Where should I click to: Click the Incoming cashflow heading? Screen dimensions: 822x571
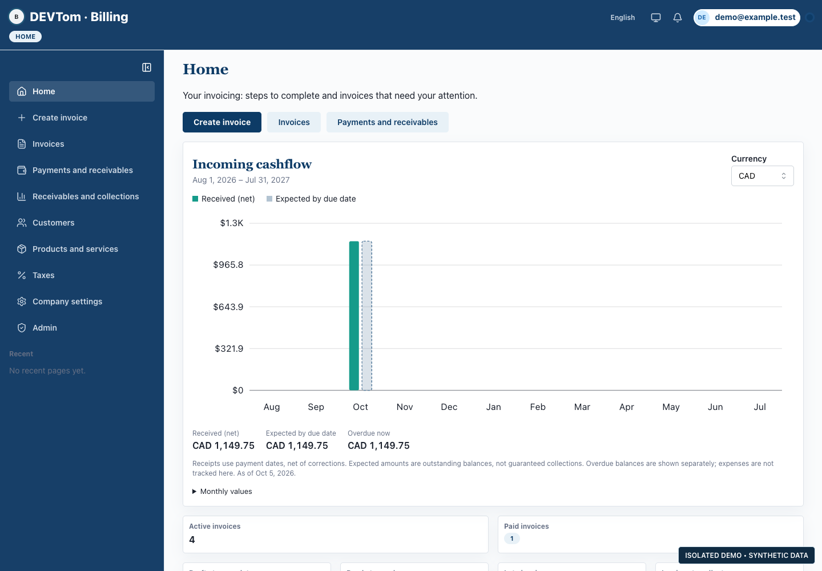click(x=252, y=164)
